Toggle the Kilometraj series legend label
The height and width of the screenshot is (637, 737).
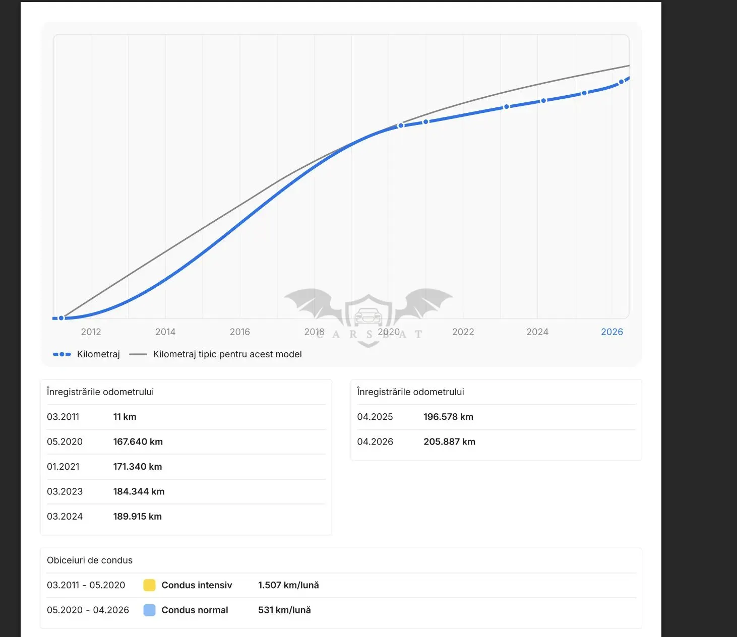coord(98,354)
